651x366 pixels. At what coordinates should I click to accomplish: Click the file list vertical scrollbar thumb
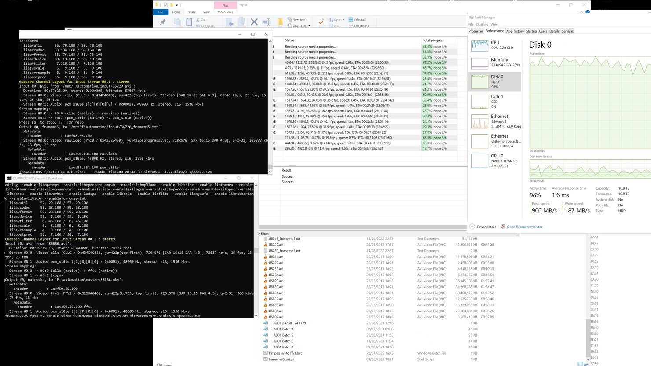point(589,339)
